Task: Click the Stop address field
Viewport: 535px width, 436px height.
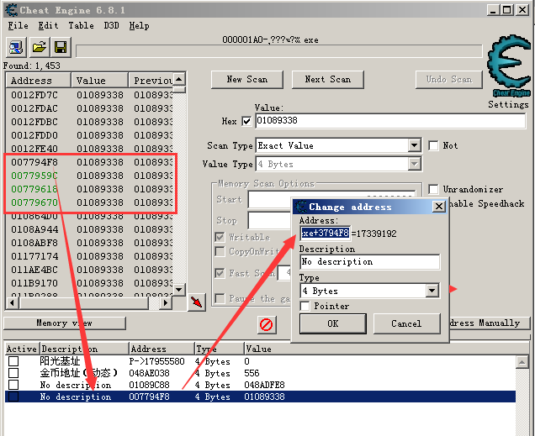Action: pos(269,220)
